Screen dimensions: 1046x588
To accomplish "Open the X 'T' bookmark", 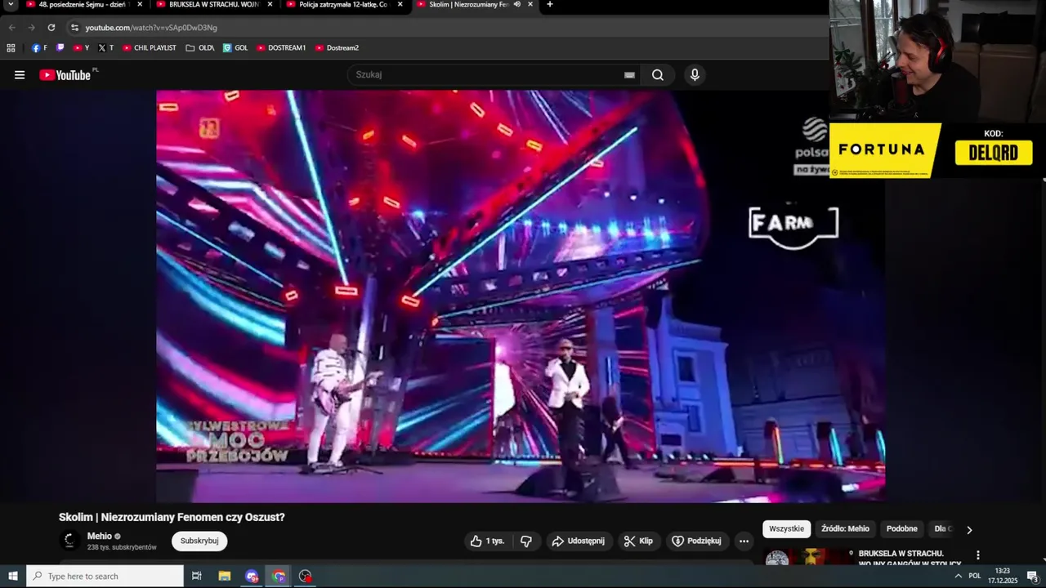I will [x=106, y=48].
